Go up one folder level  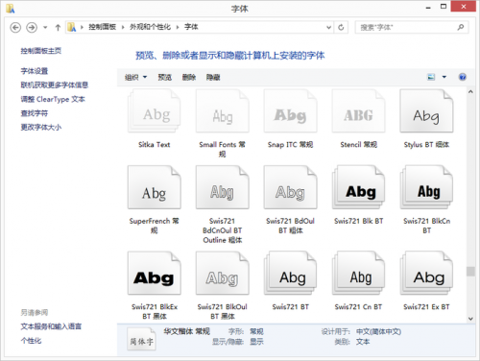coord(58,28)
